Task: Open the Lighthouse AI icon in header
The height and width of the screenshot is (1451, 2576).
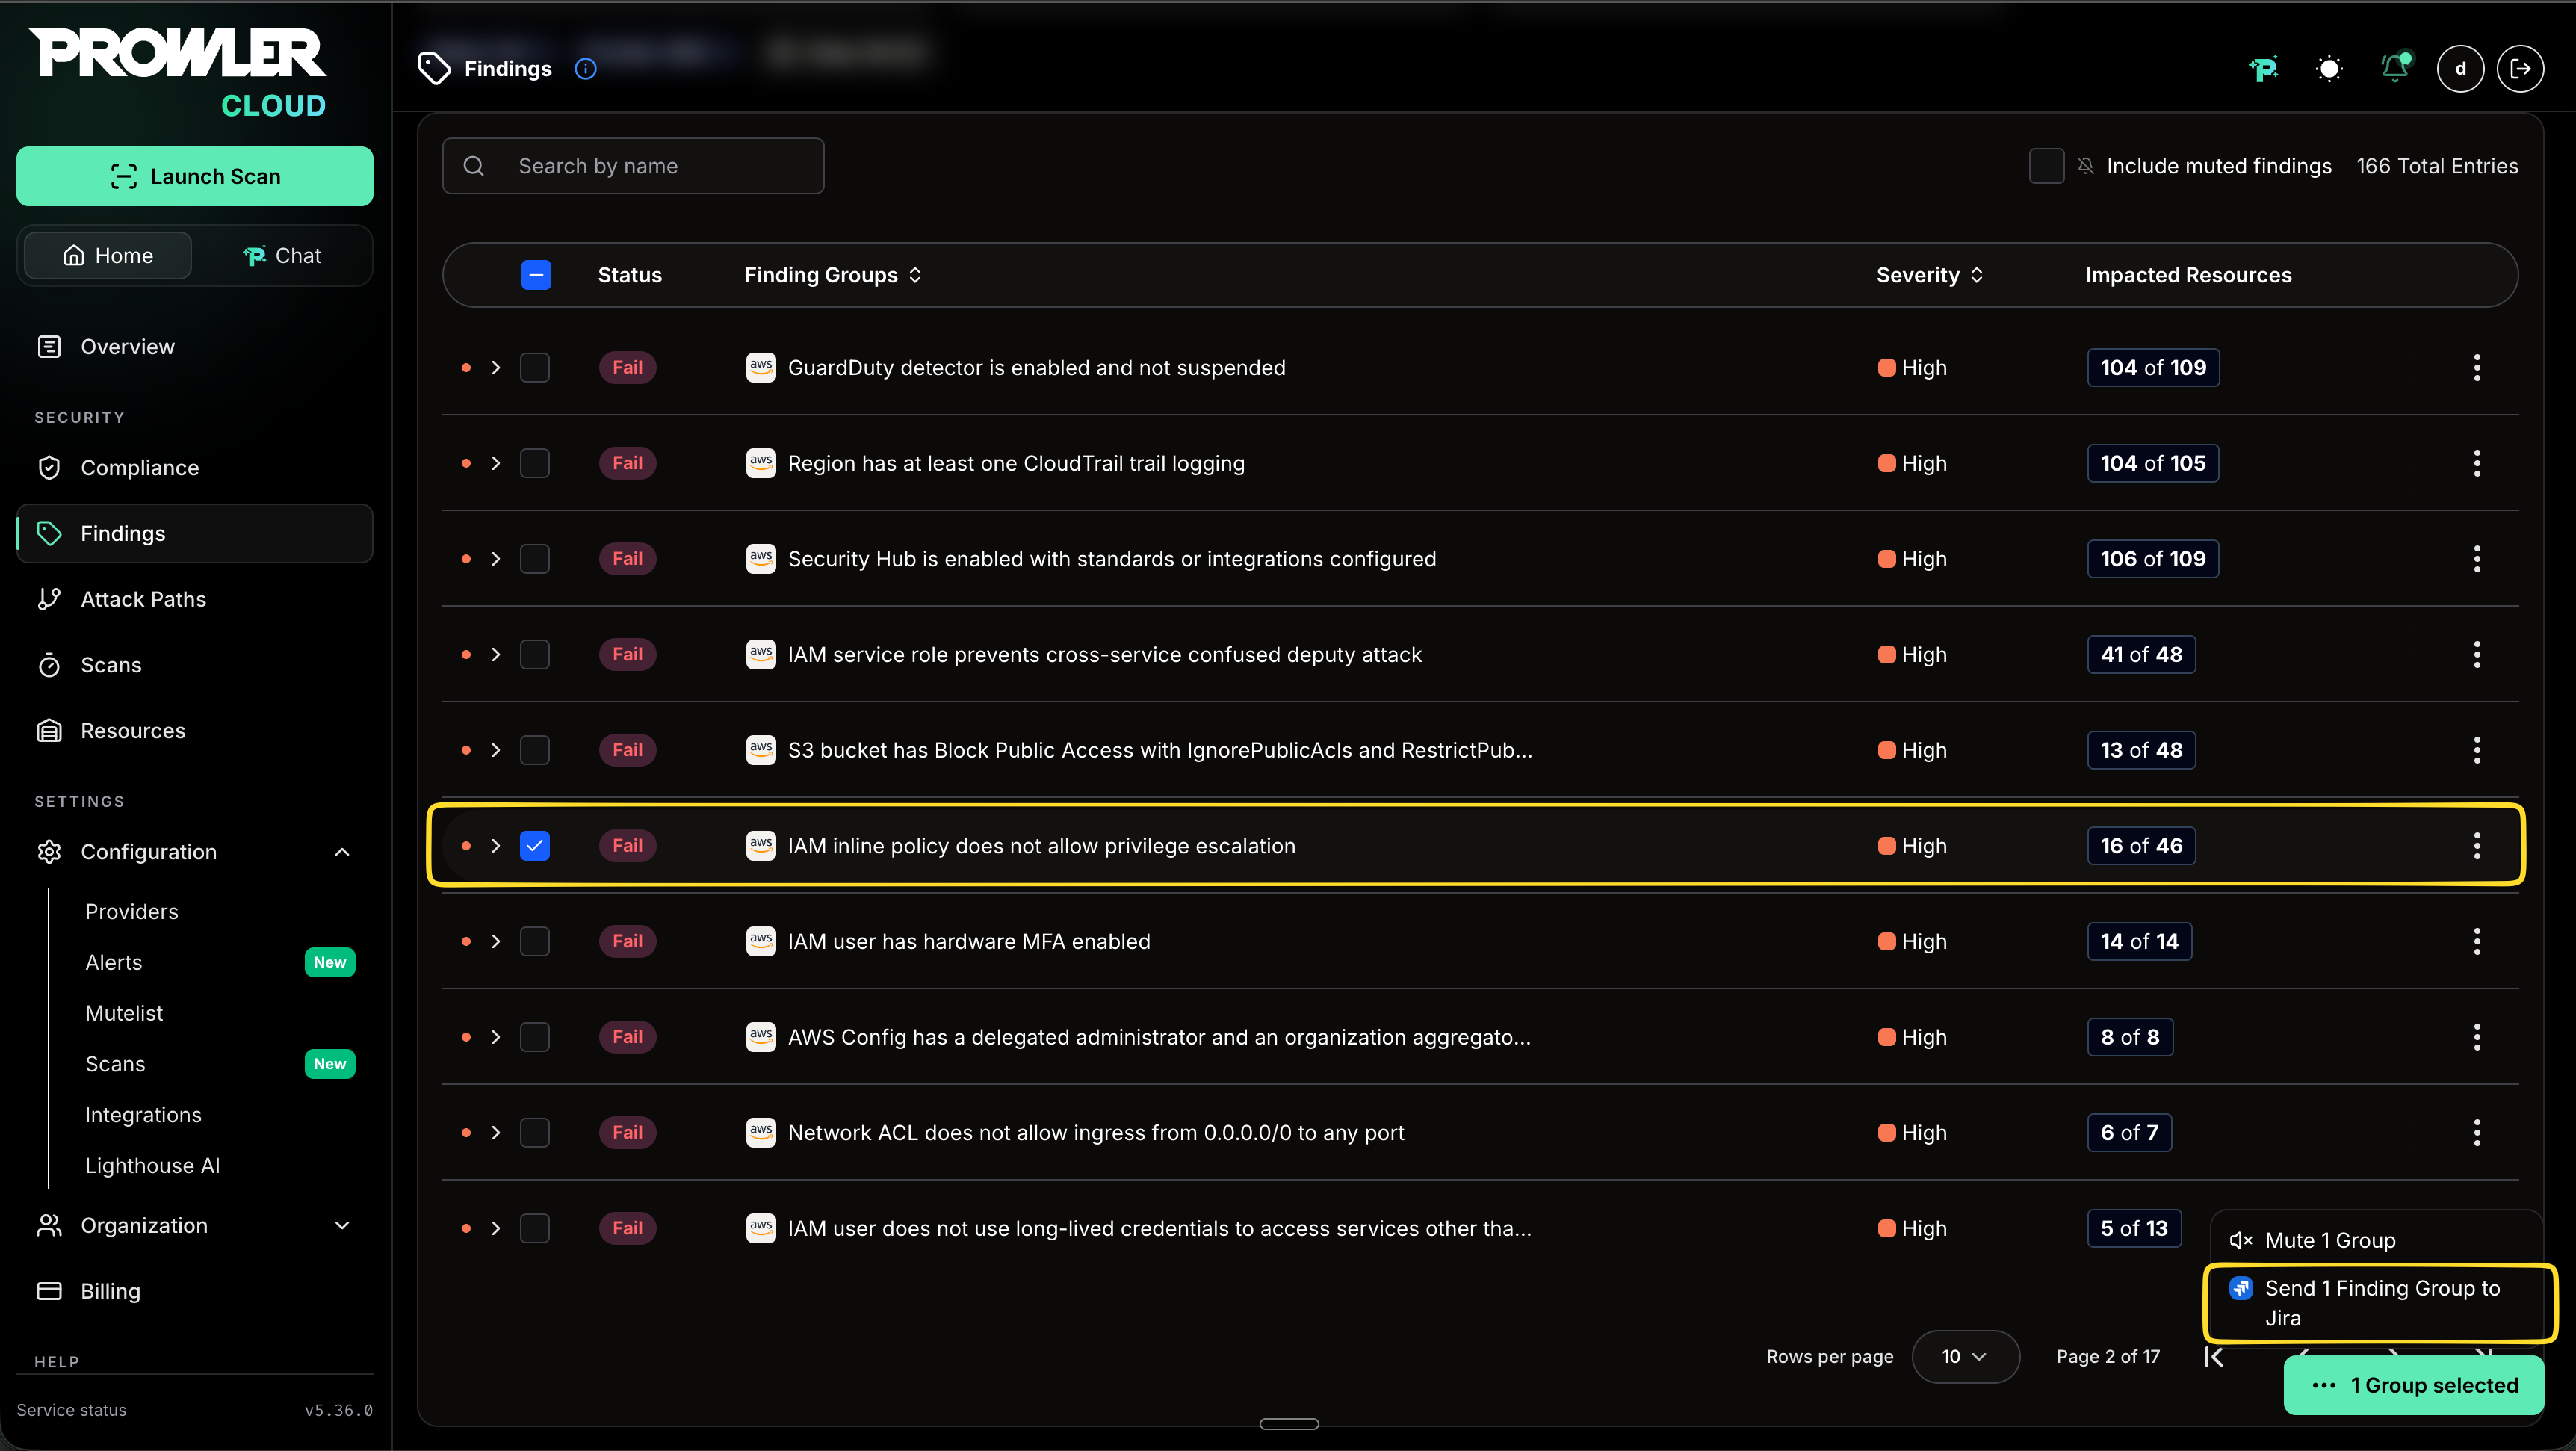Action: [x=2264, y=69]
